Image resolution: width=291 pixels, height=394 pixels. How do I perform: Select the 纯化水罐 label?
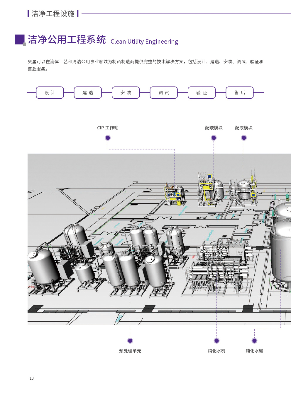click(x=254, y=351)
